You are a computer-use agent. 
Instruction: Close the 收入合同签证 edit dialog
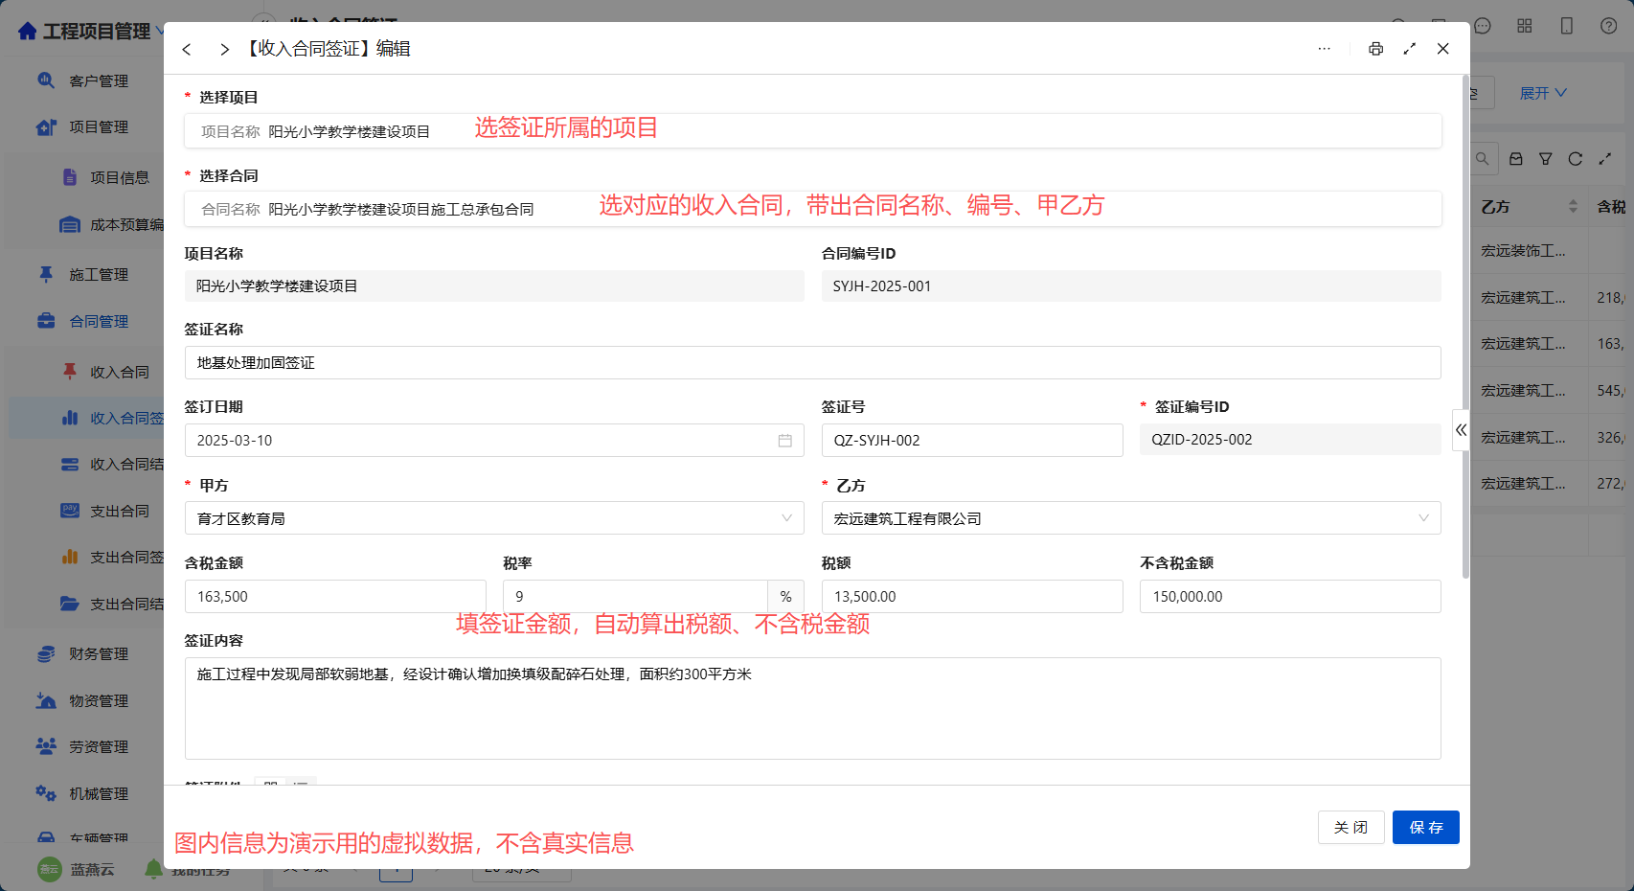pyautogui.click(x=1442, y=49)
